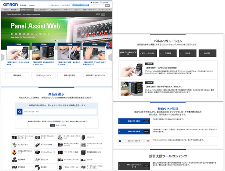Open オンラインストア in navigation bar
The image size is (225, 171).
[x=105, y=10]
